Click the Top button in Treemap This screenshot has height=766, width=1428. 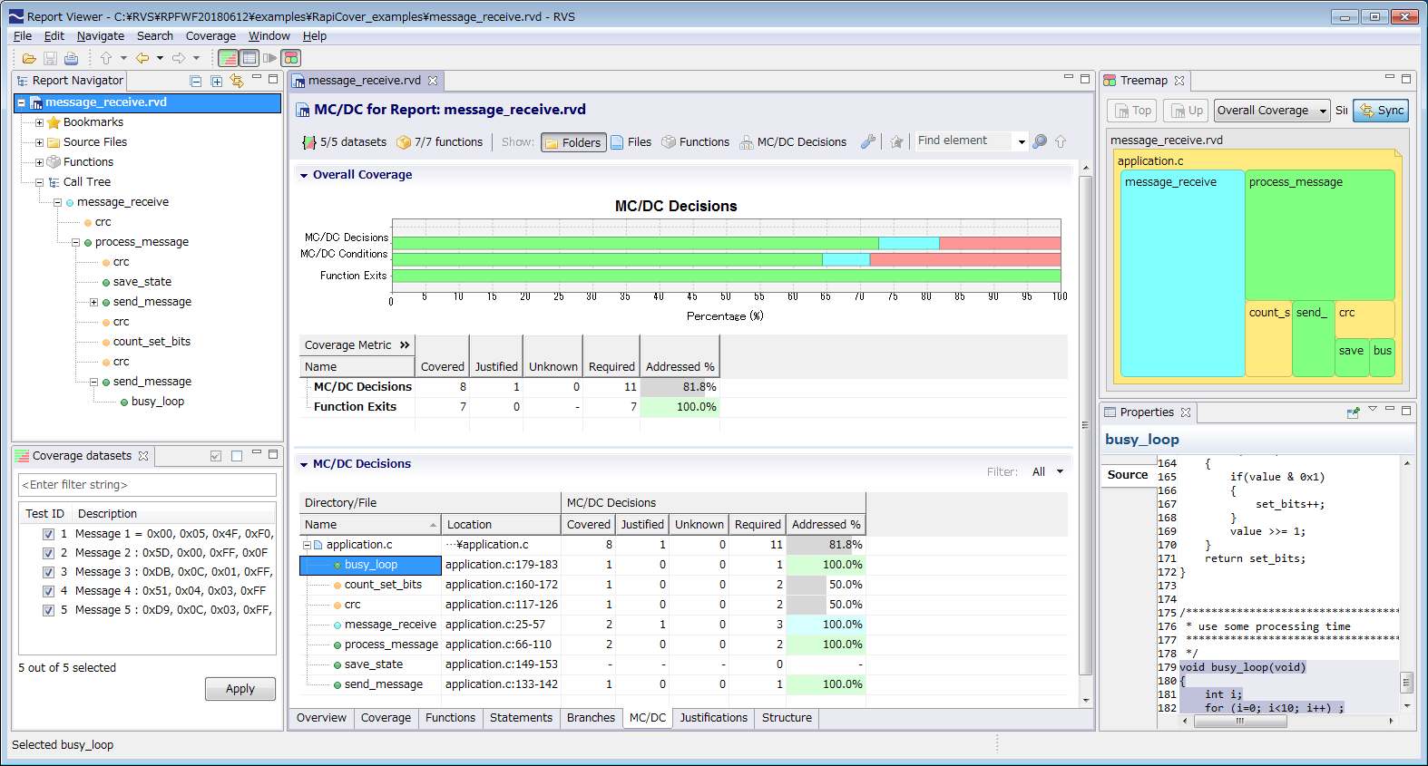[x=1132, y=111]
